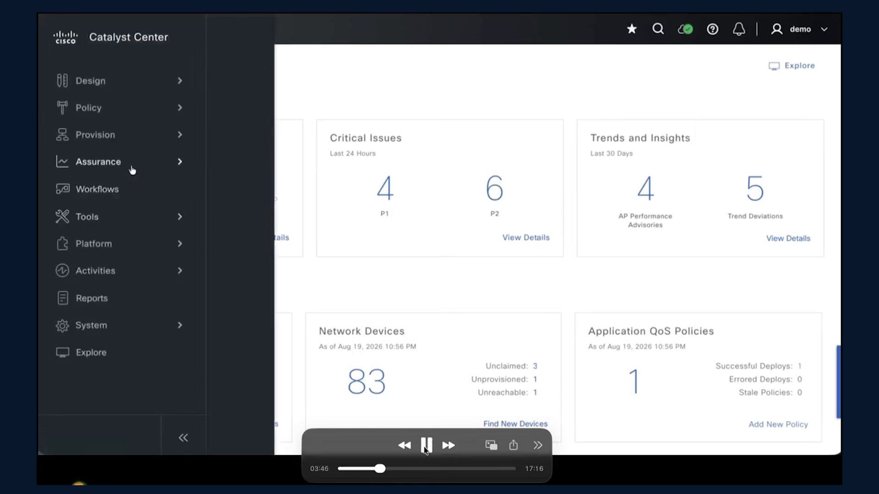Open View Details under Trends and Insights
Screen dimensions: 879x494
788,238
